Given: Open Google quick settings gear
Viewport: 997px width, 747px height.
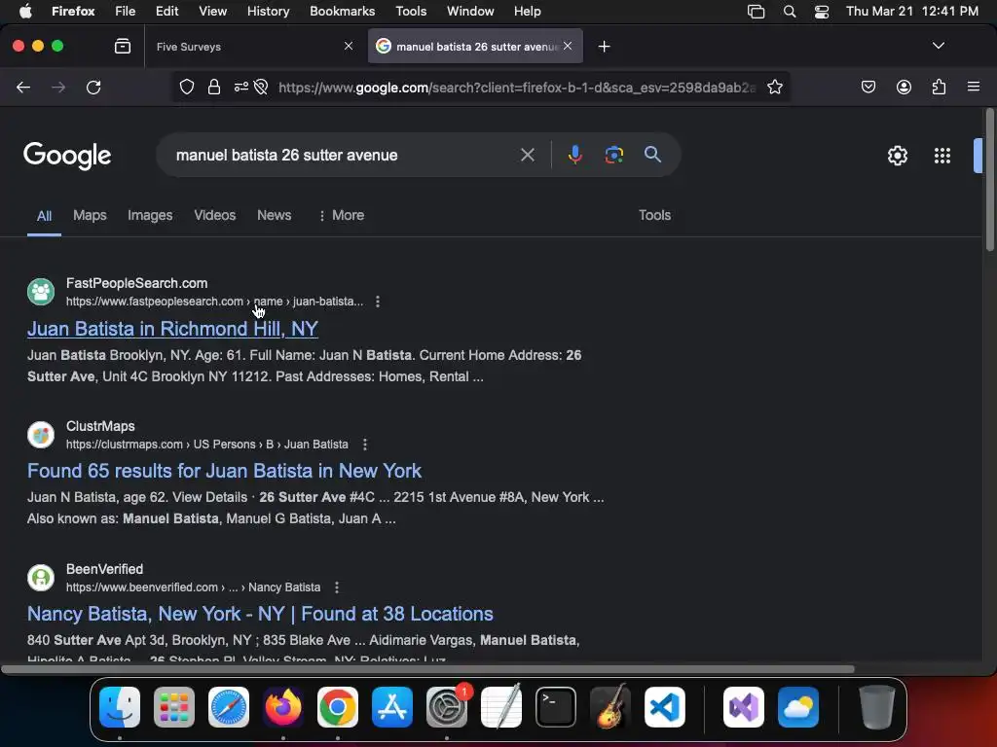Looking at the screenshot, I should [x=897, y=156].
